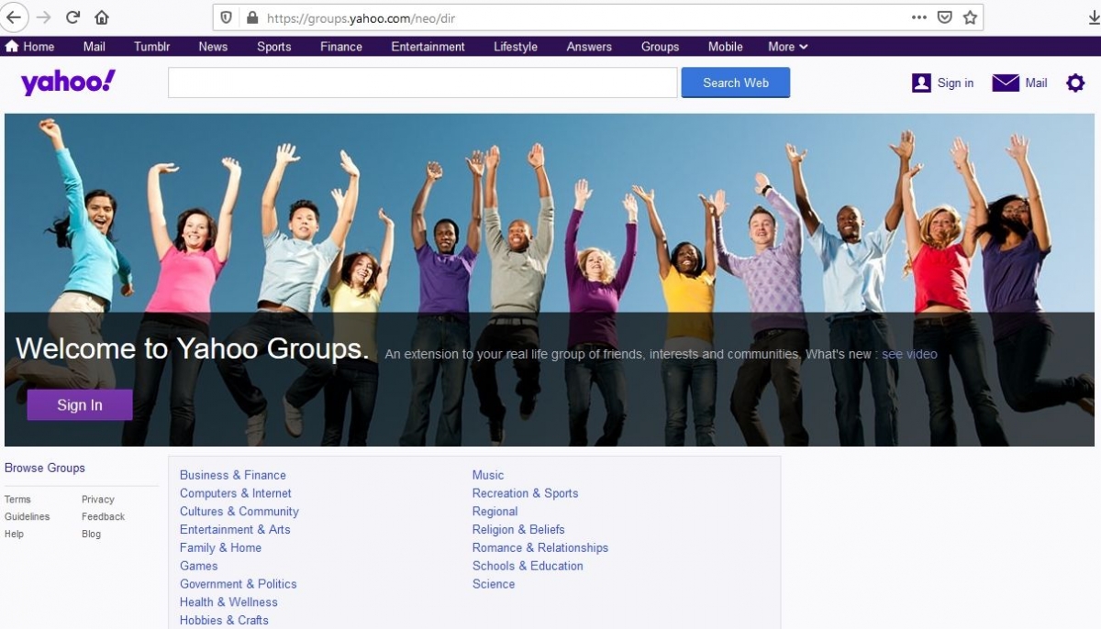The height and width of the screenshot is (629, 1101).
Task: Click the Yahoo logo
Action: [x=68, y=83]
